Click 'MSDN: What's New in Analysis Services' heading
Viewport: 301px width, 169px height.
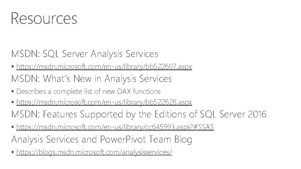[x=91, y=79]
